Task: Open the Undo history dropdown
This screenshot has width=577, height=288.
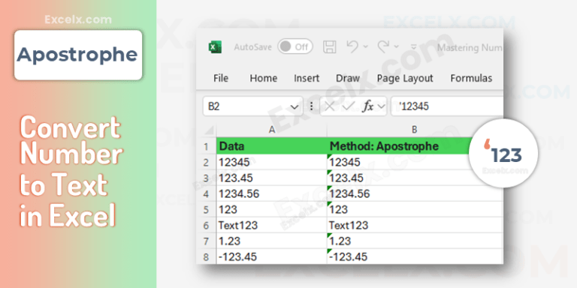Action: click(x=365, y=46)
